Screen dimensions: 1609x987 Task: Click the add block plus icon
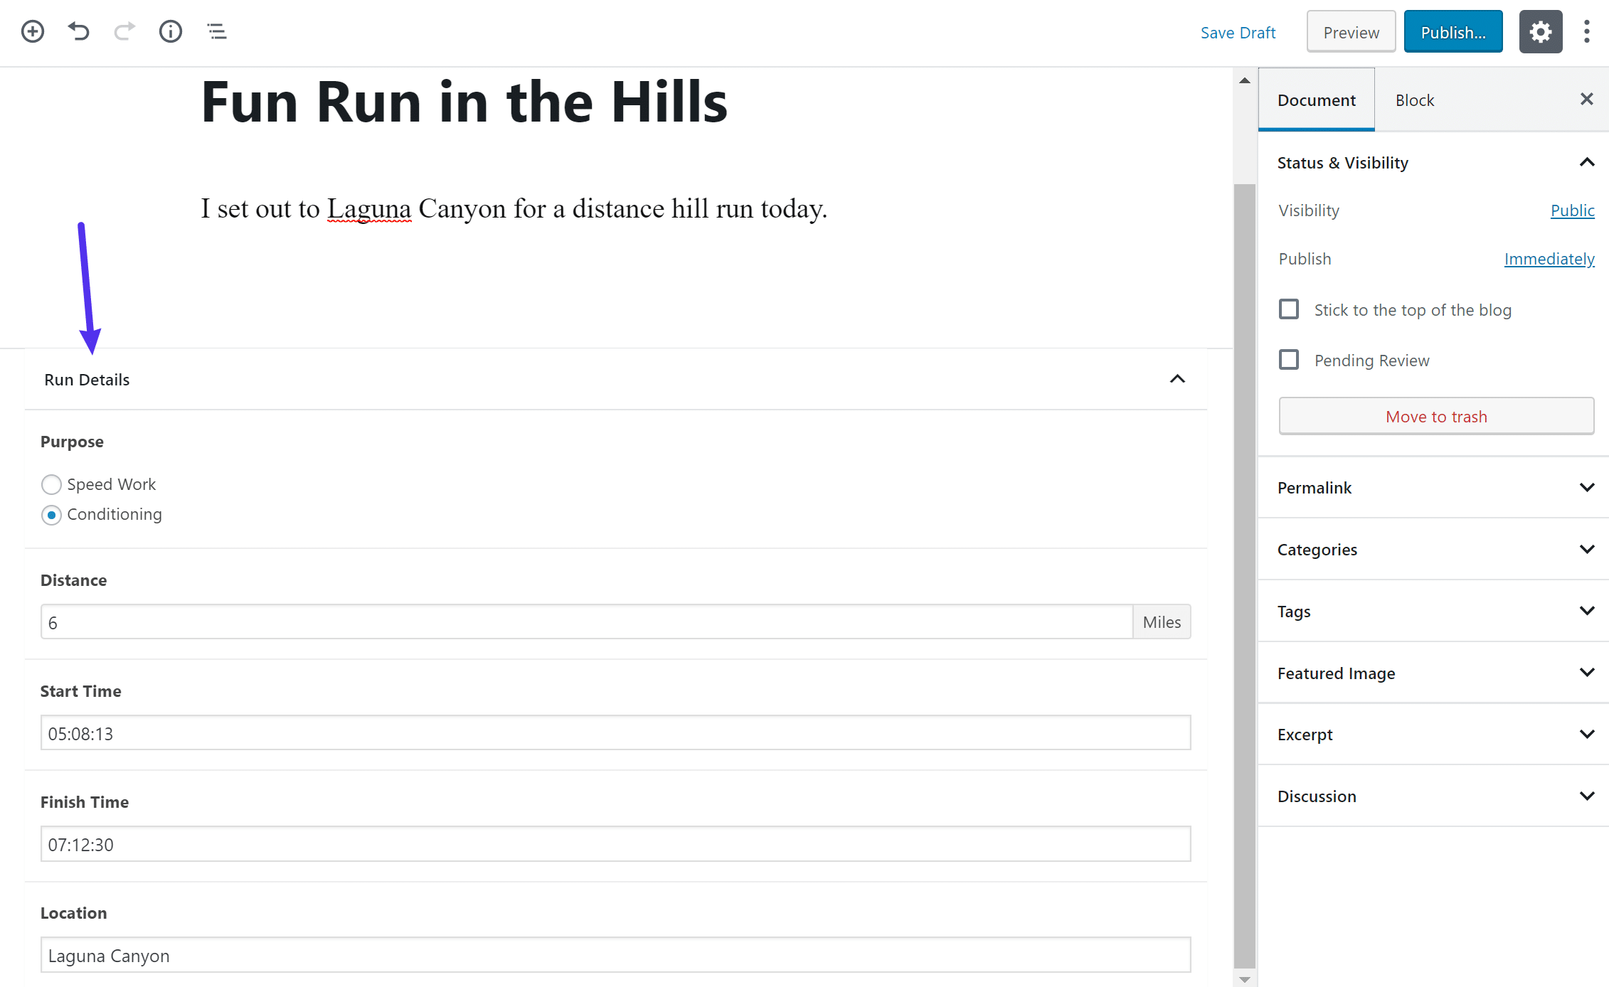coord(32,31)
